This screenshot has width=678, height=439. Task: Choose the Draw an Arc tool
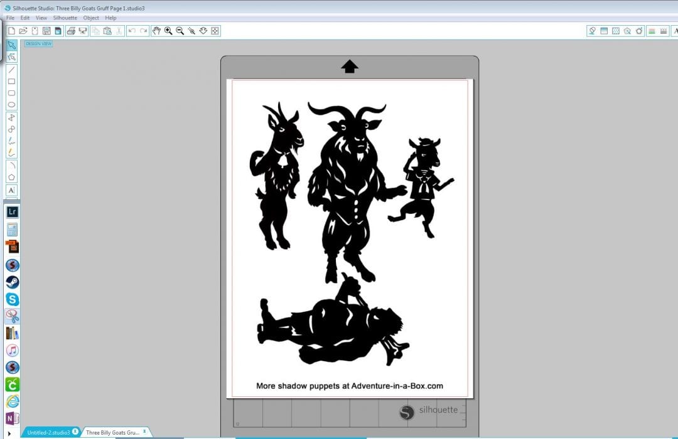12,166
